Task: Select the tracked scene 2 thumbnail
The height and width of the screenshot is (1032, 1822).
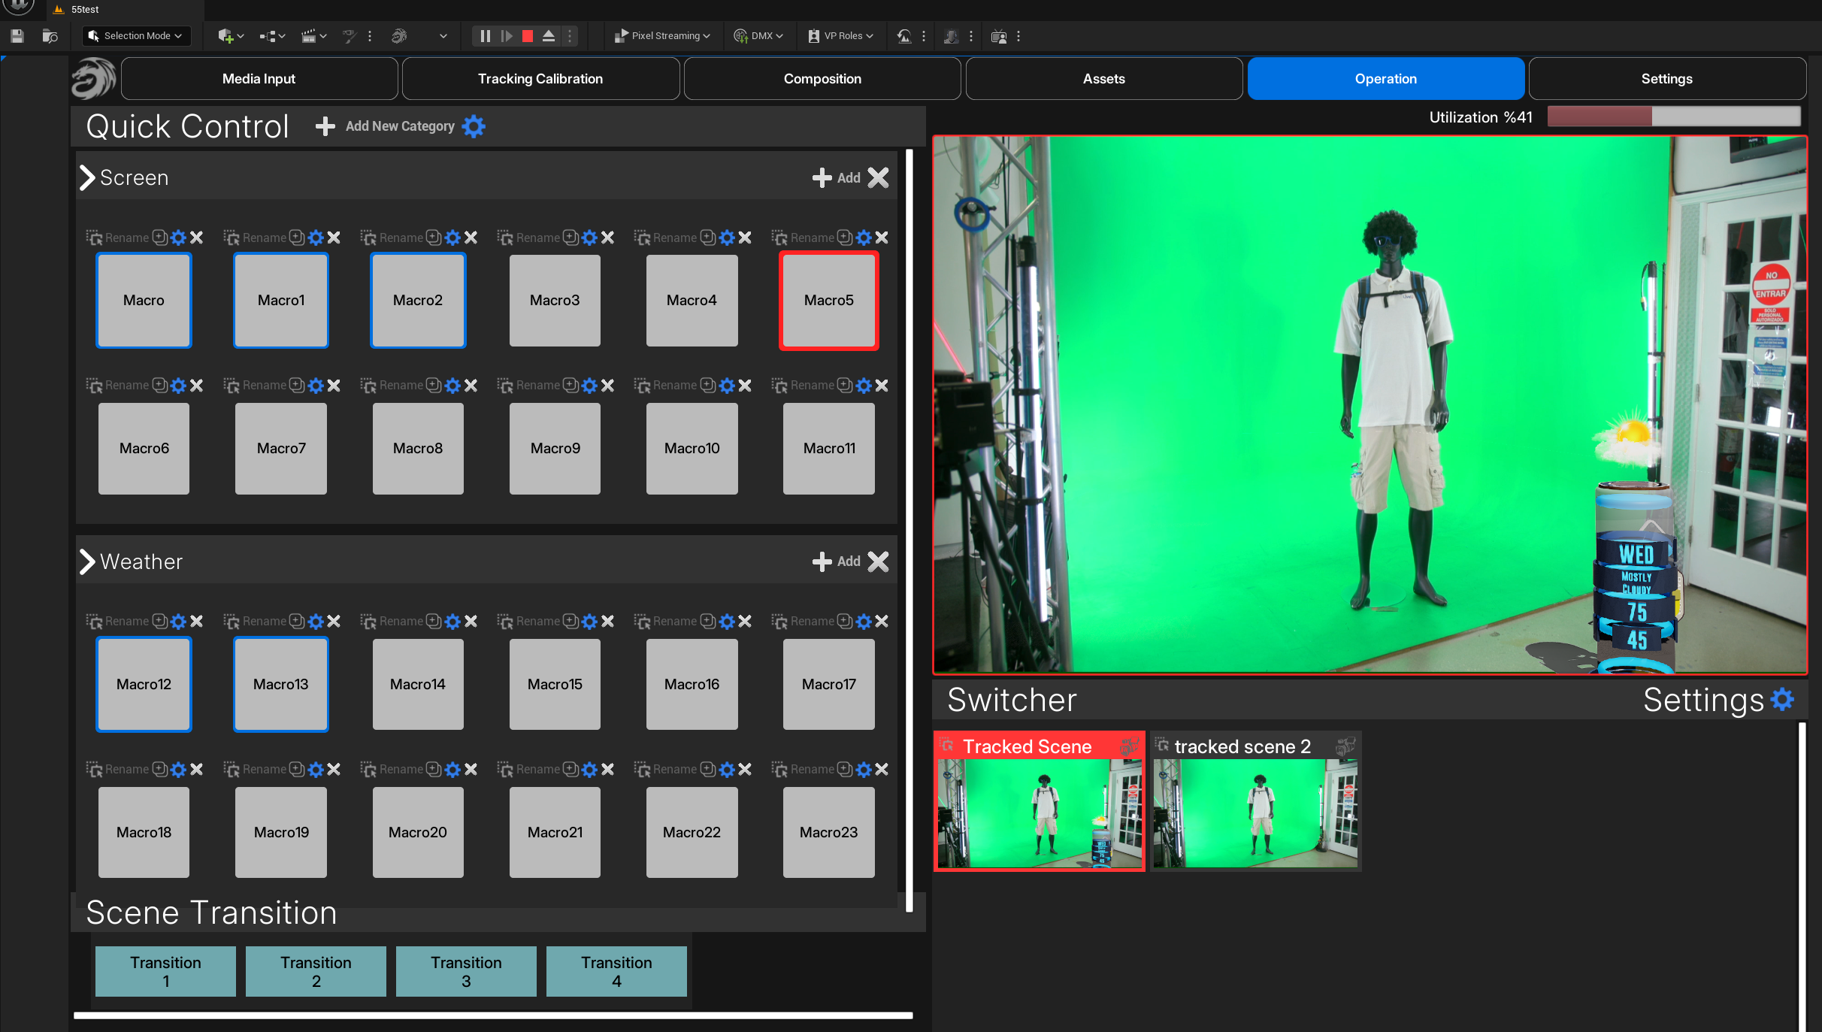Action: [x=1255, y=812]
